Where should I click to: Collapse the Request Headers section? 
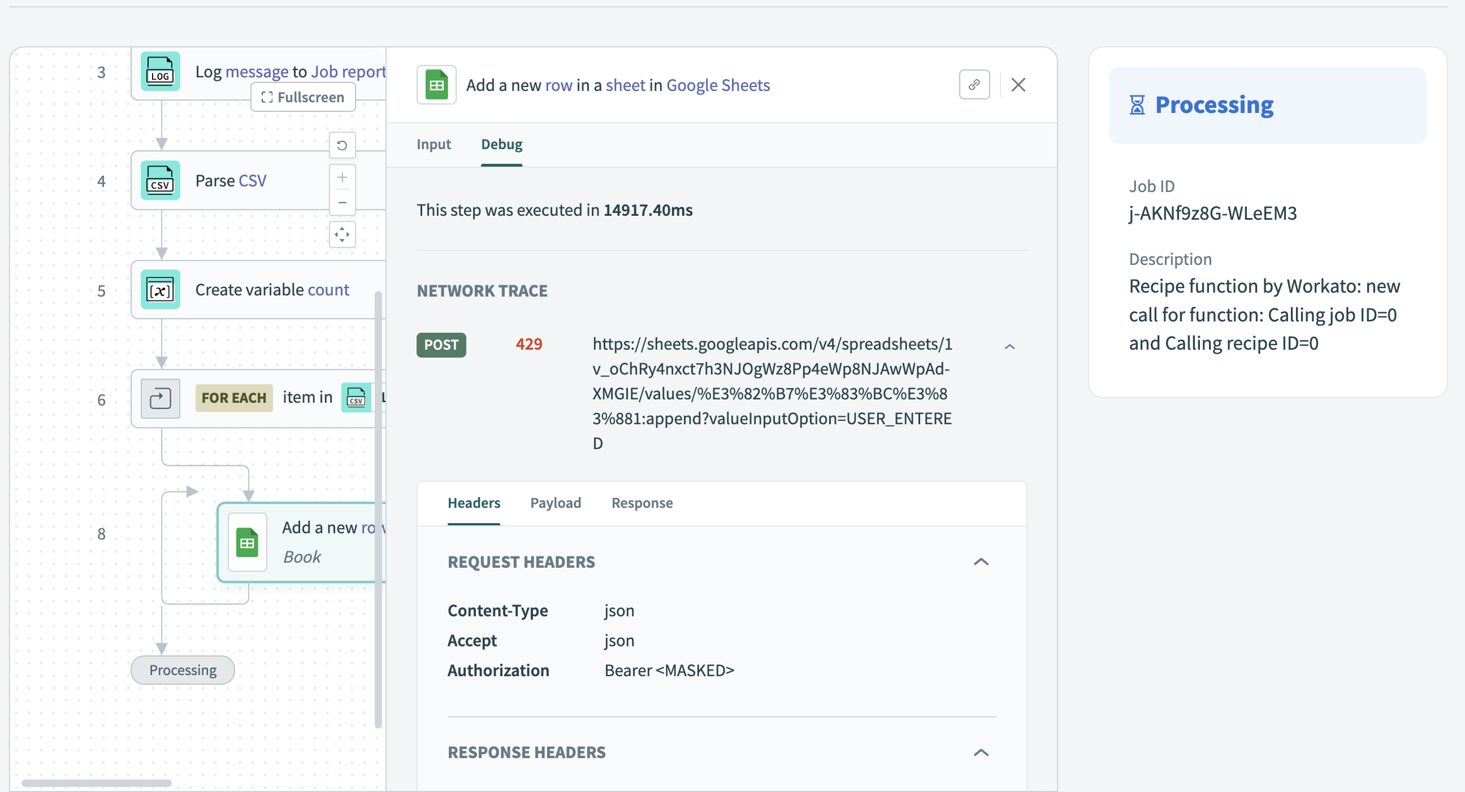point(981,562)
